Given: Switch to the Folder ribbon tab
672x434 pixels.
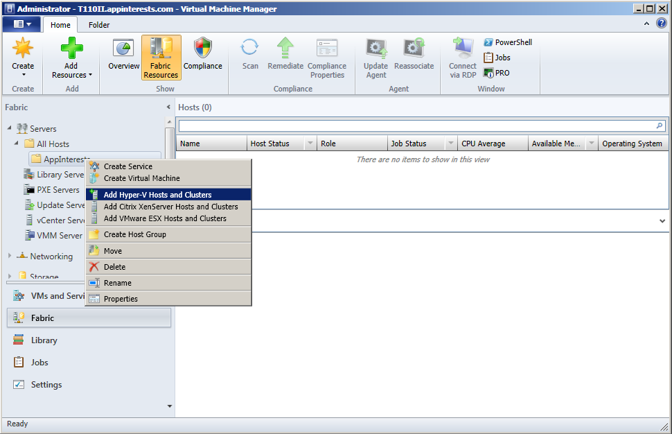Looking at the screenshot, I should click(99, 25).
